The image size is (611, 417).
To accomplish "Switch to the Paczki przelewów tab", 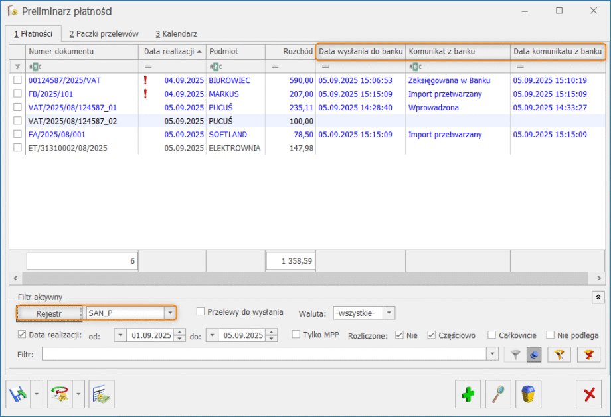I will pyautogui.click(x=104, y=33).
